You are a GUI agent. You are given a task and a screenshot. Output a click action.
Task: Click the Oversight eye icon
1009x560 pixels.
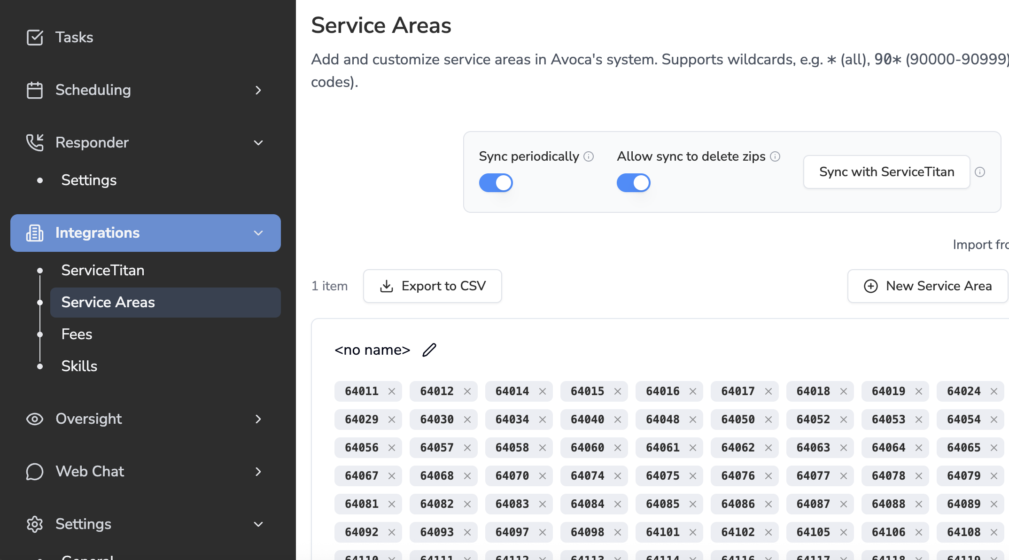click(x=35, y=419)
